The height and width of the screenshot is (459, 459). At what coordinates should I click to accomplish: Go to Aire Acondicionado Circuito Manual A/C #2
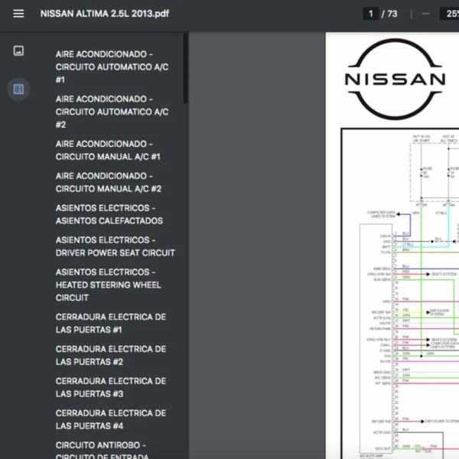coord(108,182)
